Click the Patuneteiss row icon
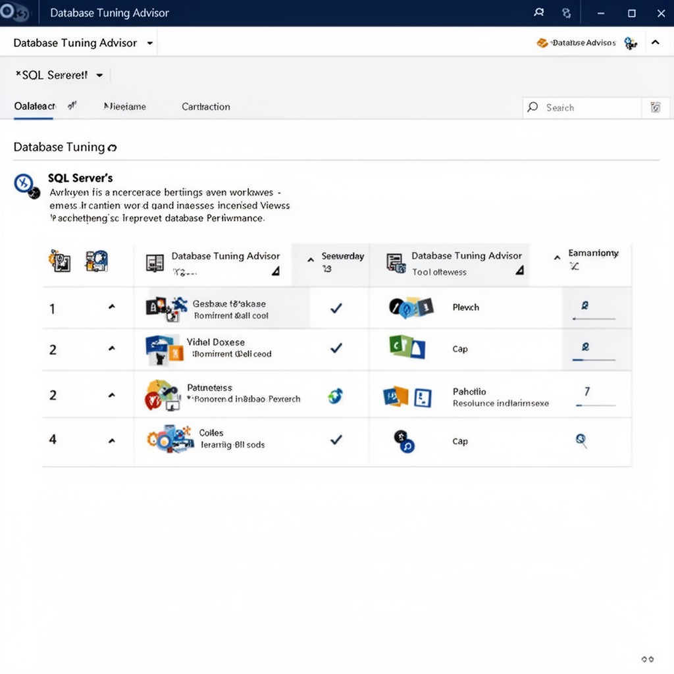This screenshot has height=674, width=674. (163, 395)
